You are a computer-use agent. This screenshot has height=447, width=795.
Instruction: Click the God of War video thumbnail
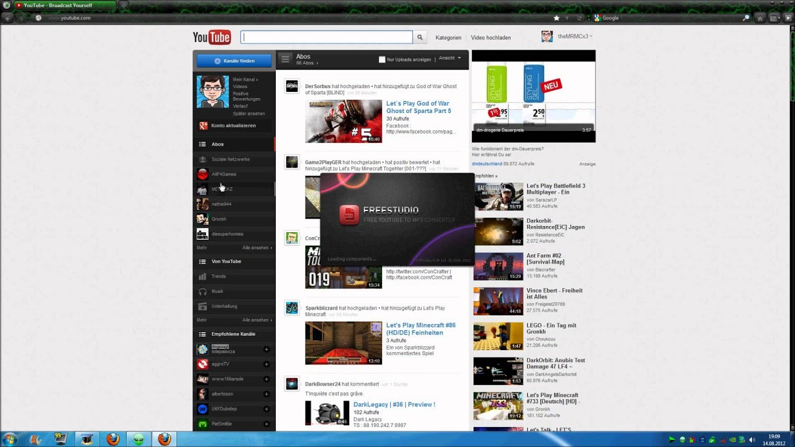[343, 121]
